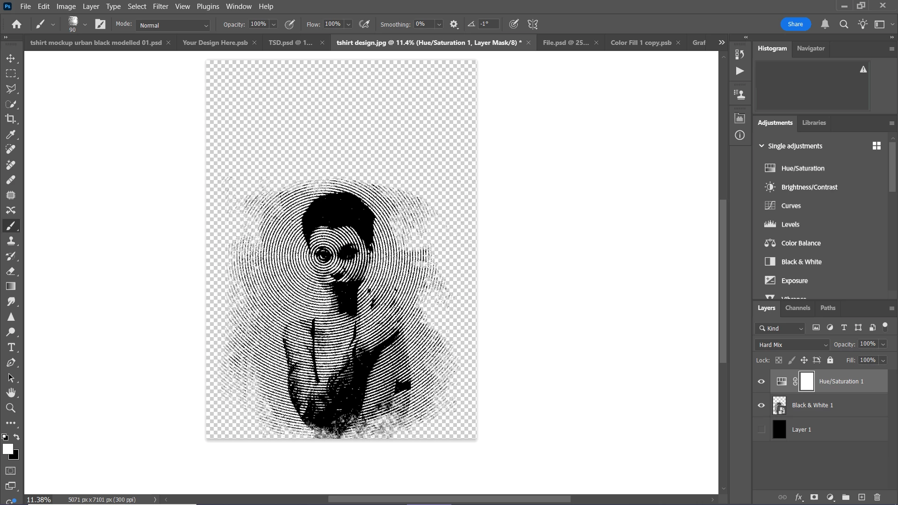Open the Filter menu

(160, 7)
